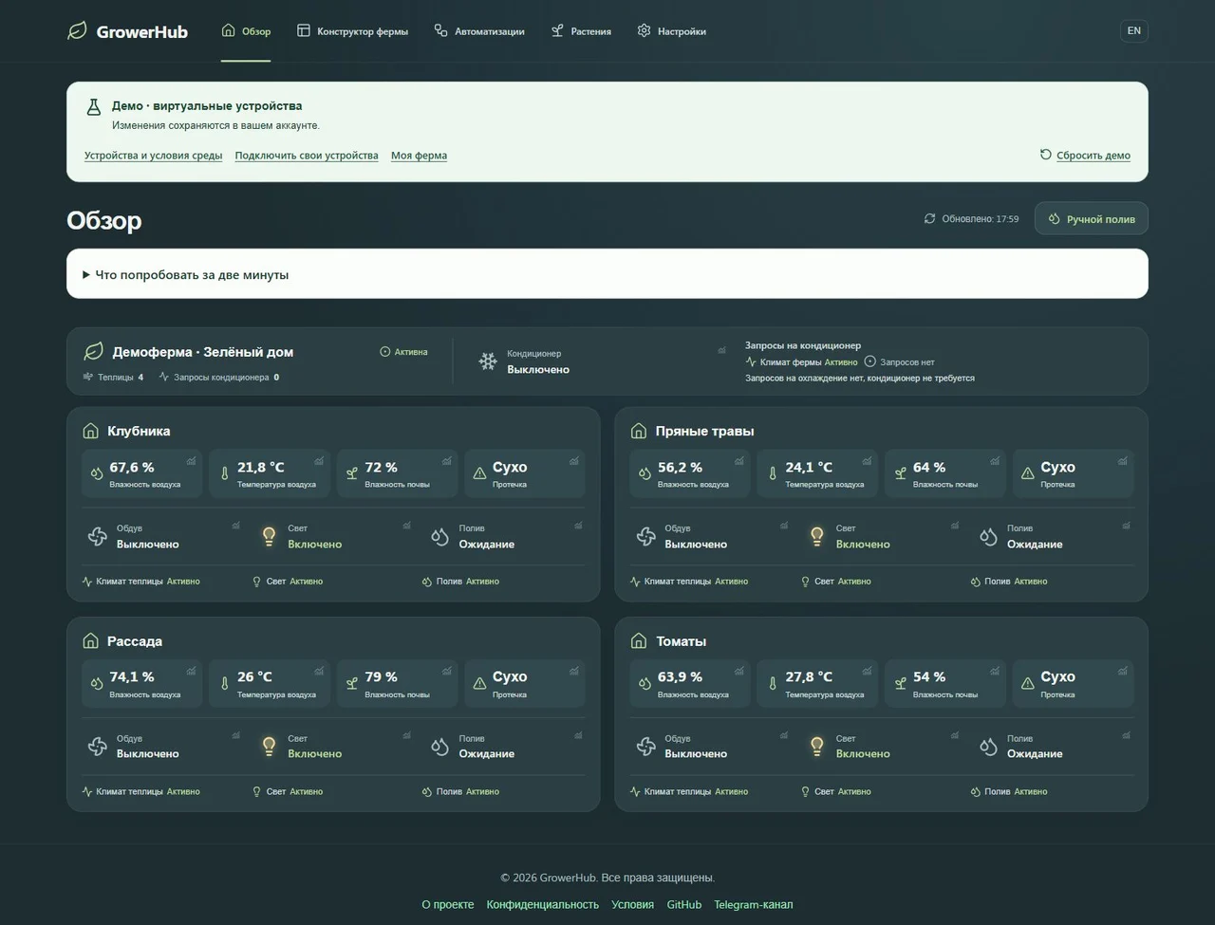Open chart icon on Пряные травы soil humidity tile
Screen dimensions: 1215x925
(995, 461)
